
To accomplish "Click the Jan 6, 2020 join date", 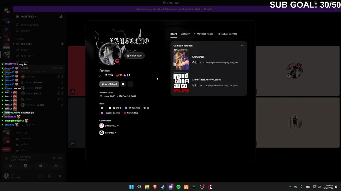I will click(x=109, y=97).
